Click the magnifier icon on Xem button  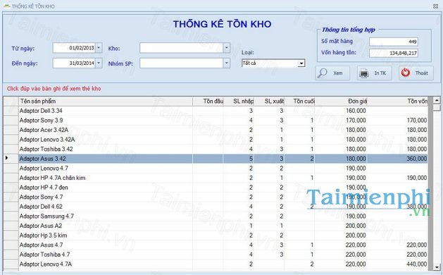coord(322,73)
